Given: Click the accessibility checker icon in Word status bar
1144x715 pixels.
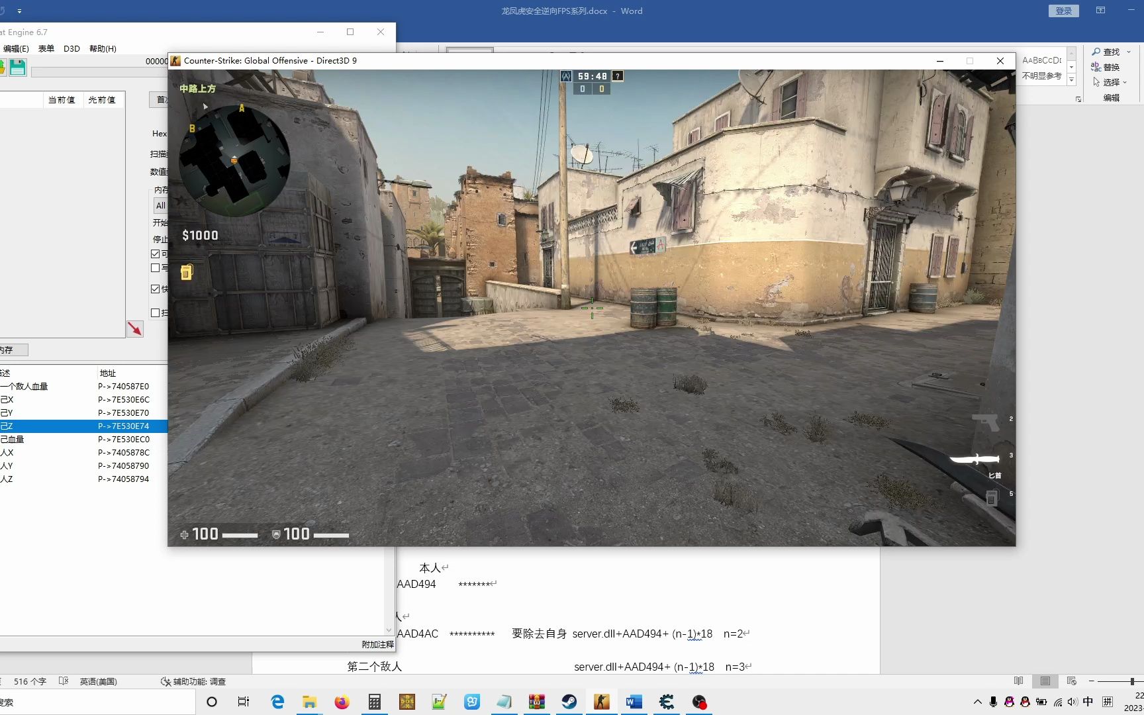Looking at the screenshot, I should point(166,681).
